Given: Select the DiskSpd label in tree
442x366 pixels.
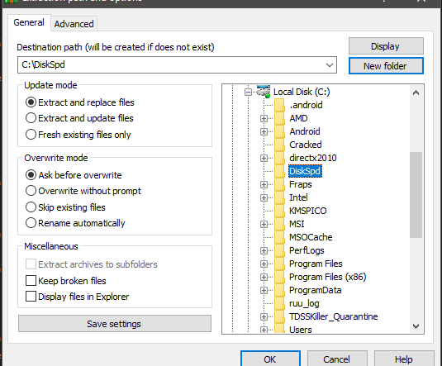Looking at the screenshot, I should pyautogui.click(x=305, y=172).
